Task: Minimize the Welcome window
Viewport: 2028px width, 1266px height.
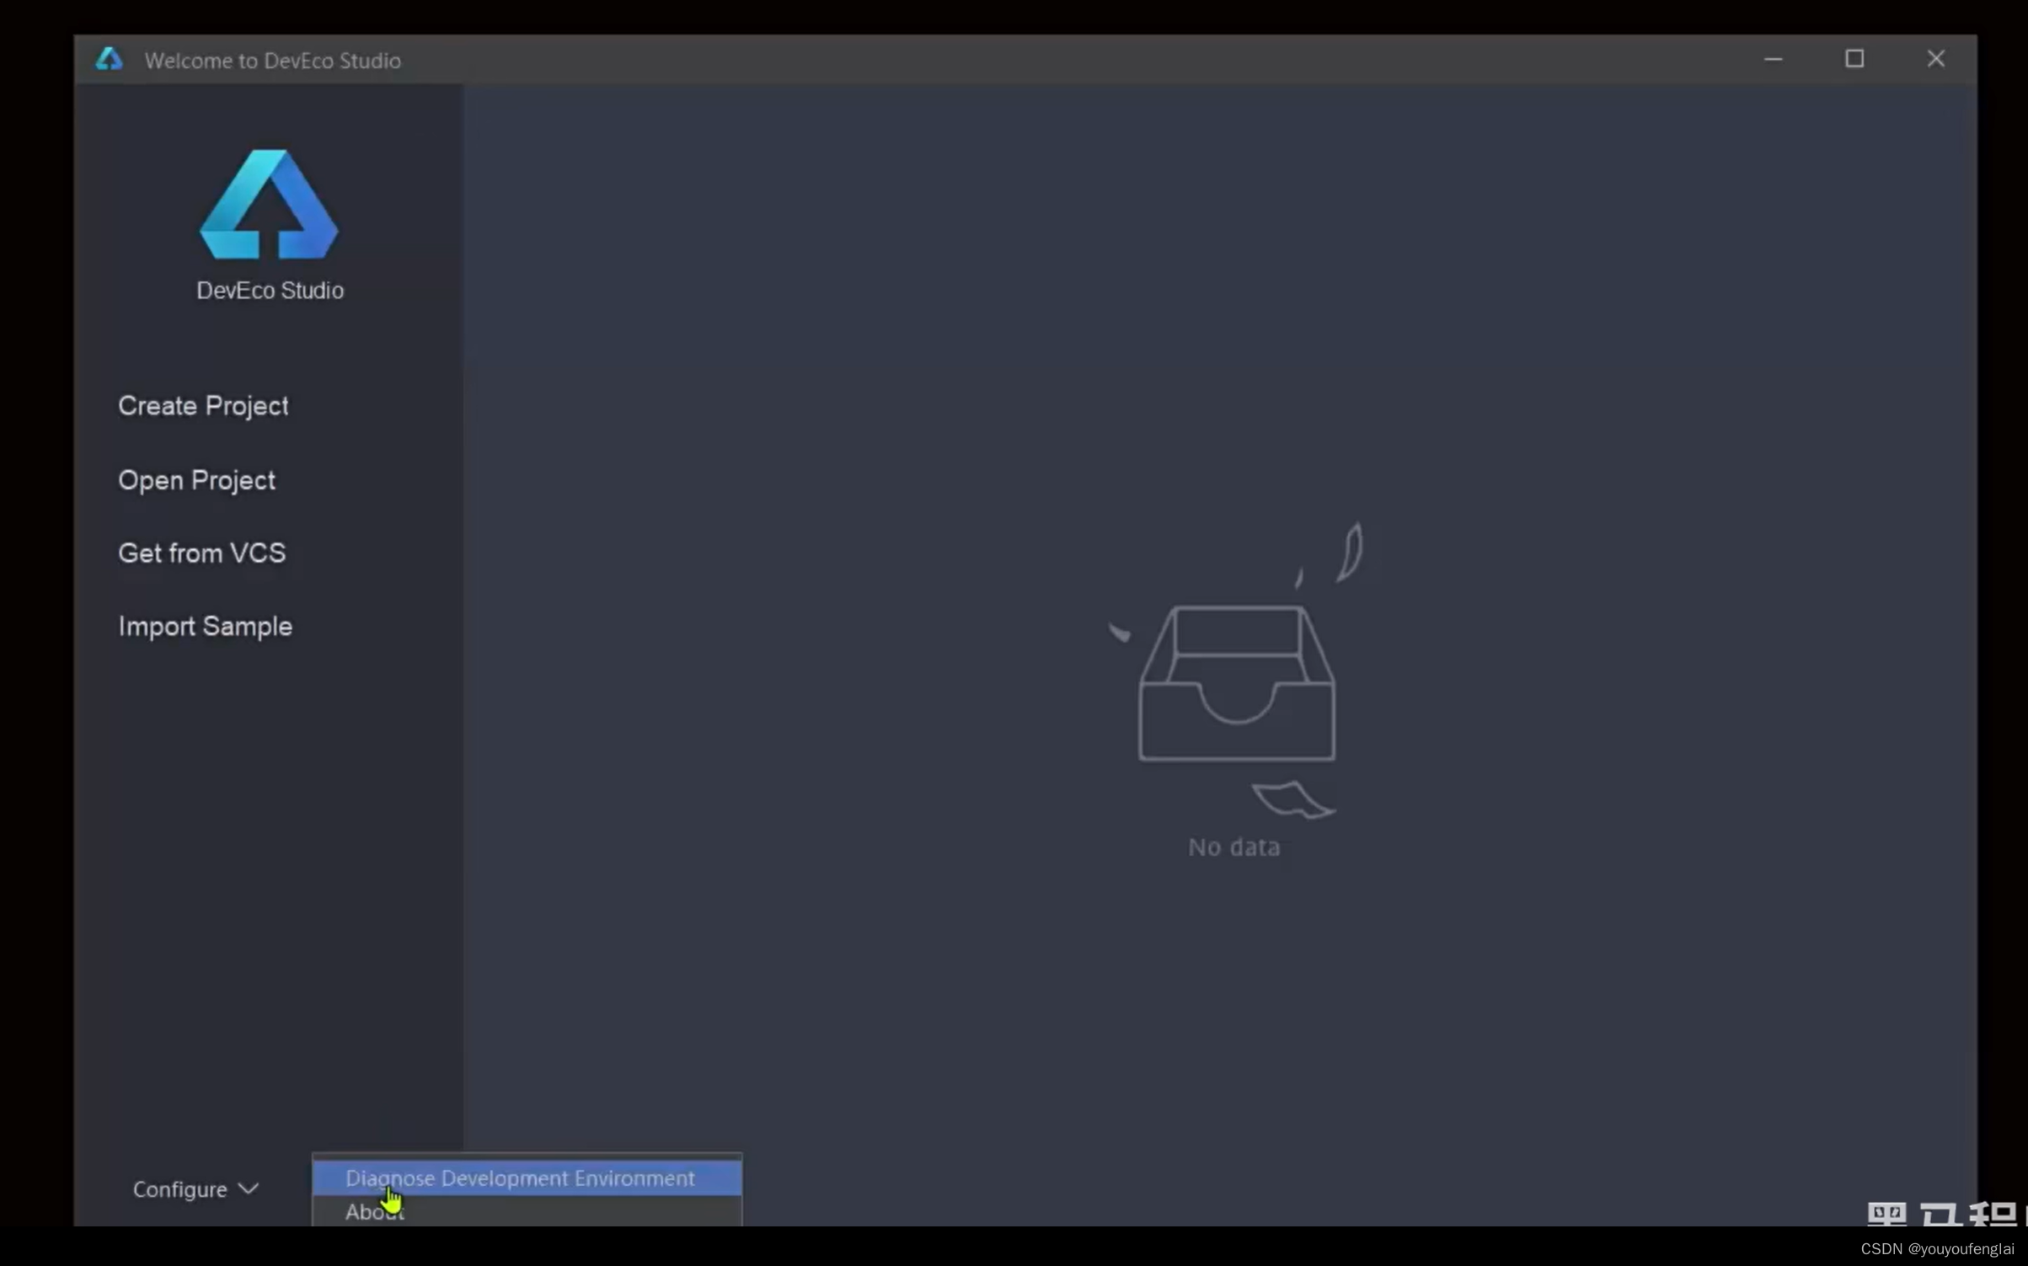Action: [1774, 59]
